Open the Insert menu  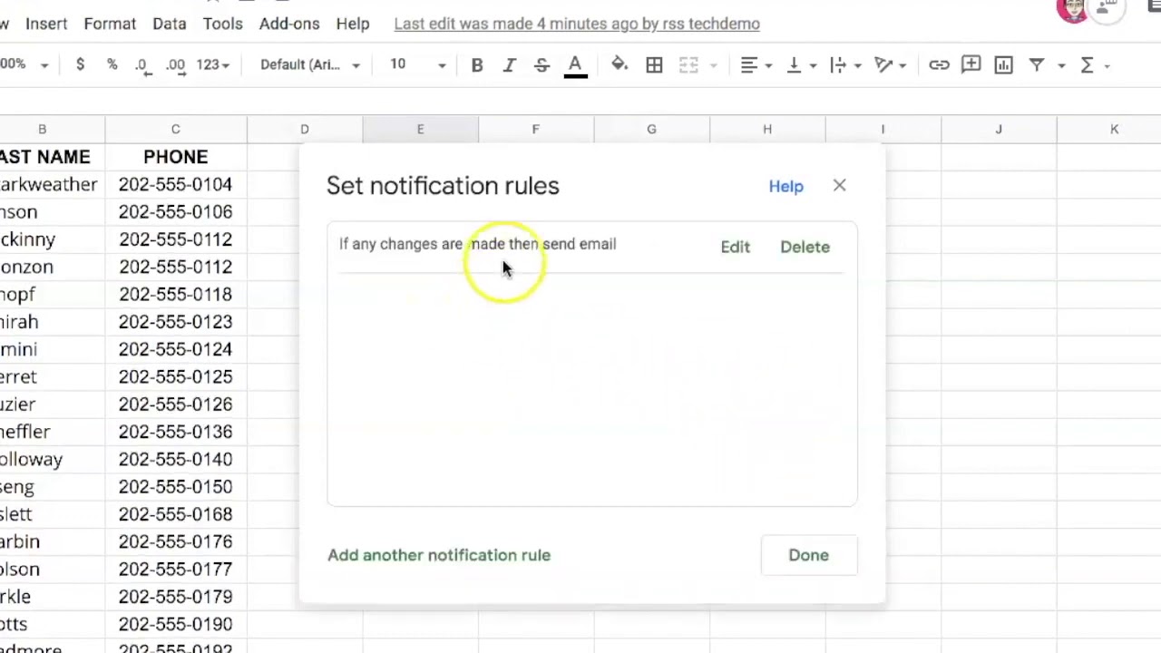point(46,24)
